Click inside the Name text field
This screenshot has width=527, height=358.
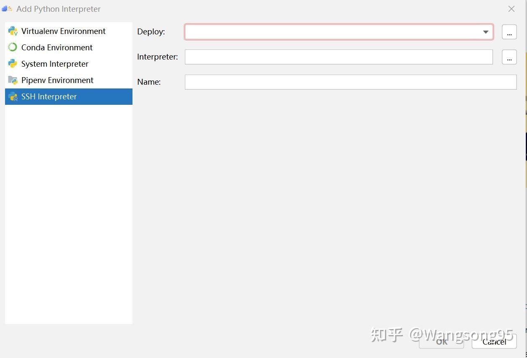[x=350, y=82]
